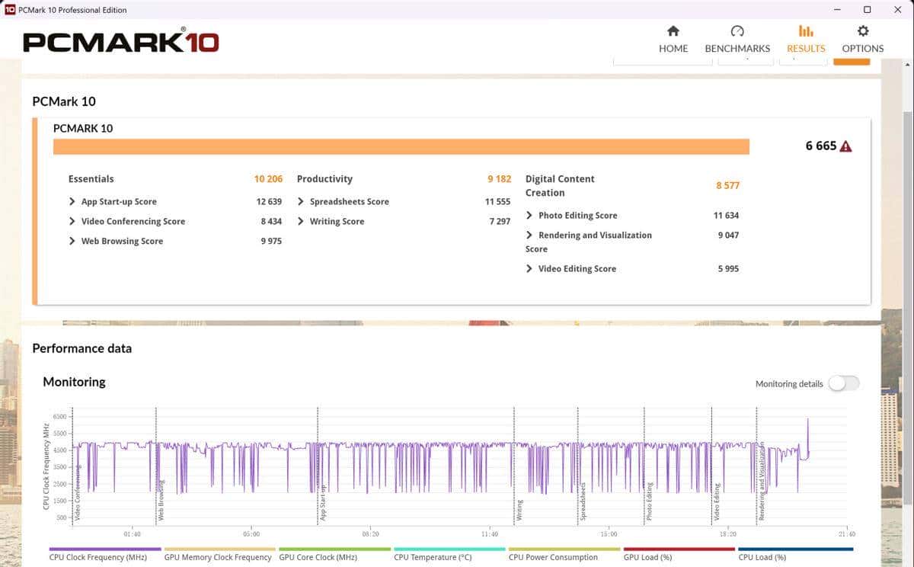Click the orange button at top right
The height and width of the screenshot is (567, 914).
(x=851, y=59)
